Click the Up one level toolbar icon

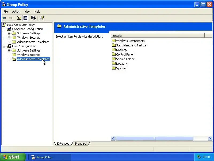(x=19, y=18)
